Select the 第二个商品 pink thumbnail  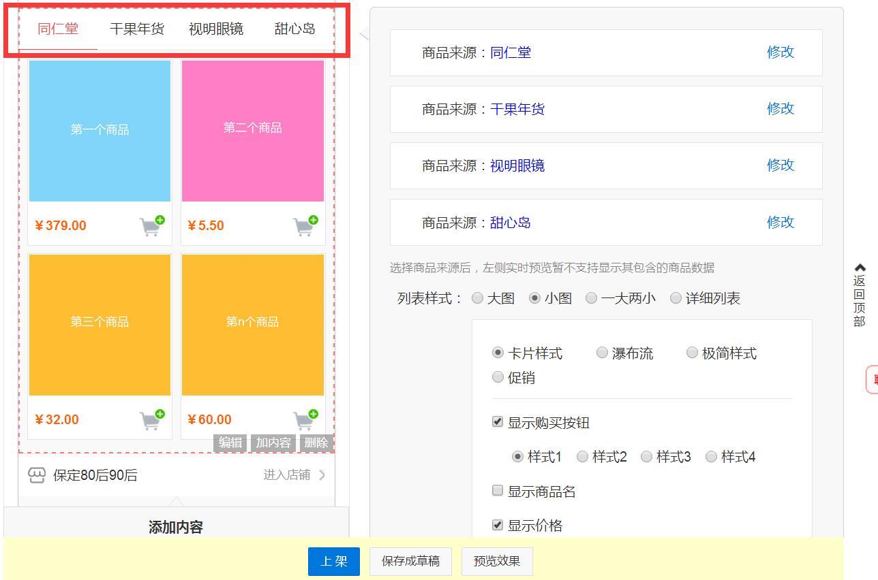pyautogui.click(x=253, y=131)
